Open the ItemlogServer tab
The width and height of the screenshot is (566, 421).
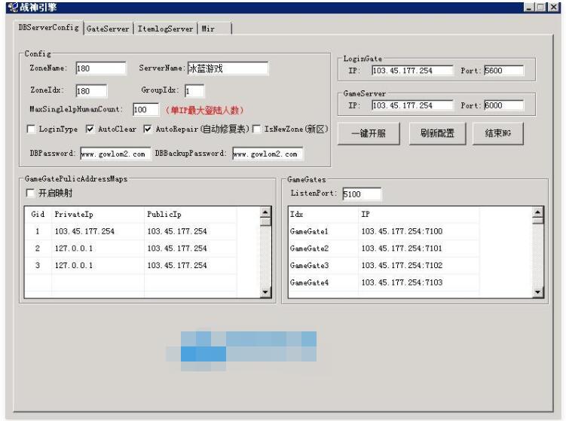coord(165,29)
